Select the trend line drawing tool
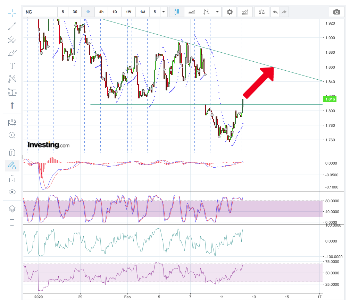350x300 pixels. point(12,26)
